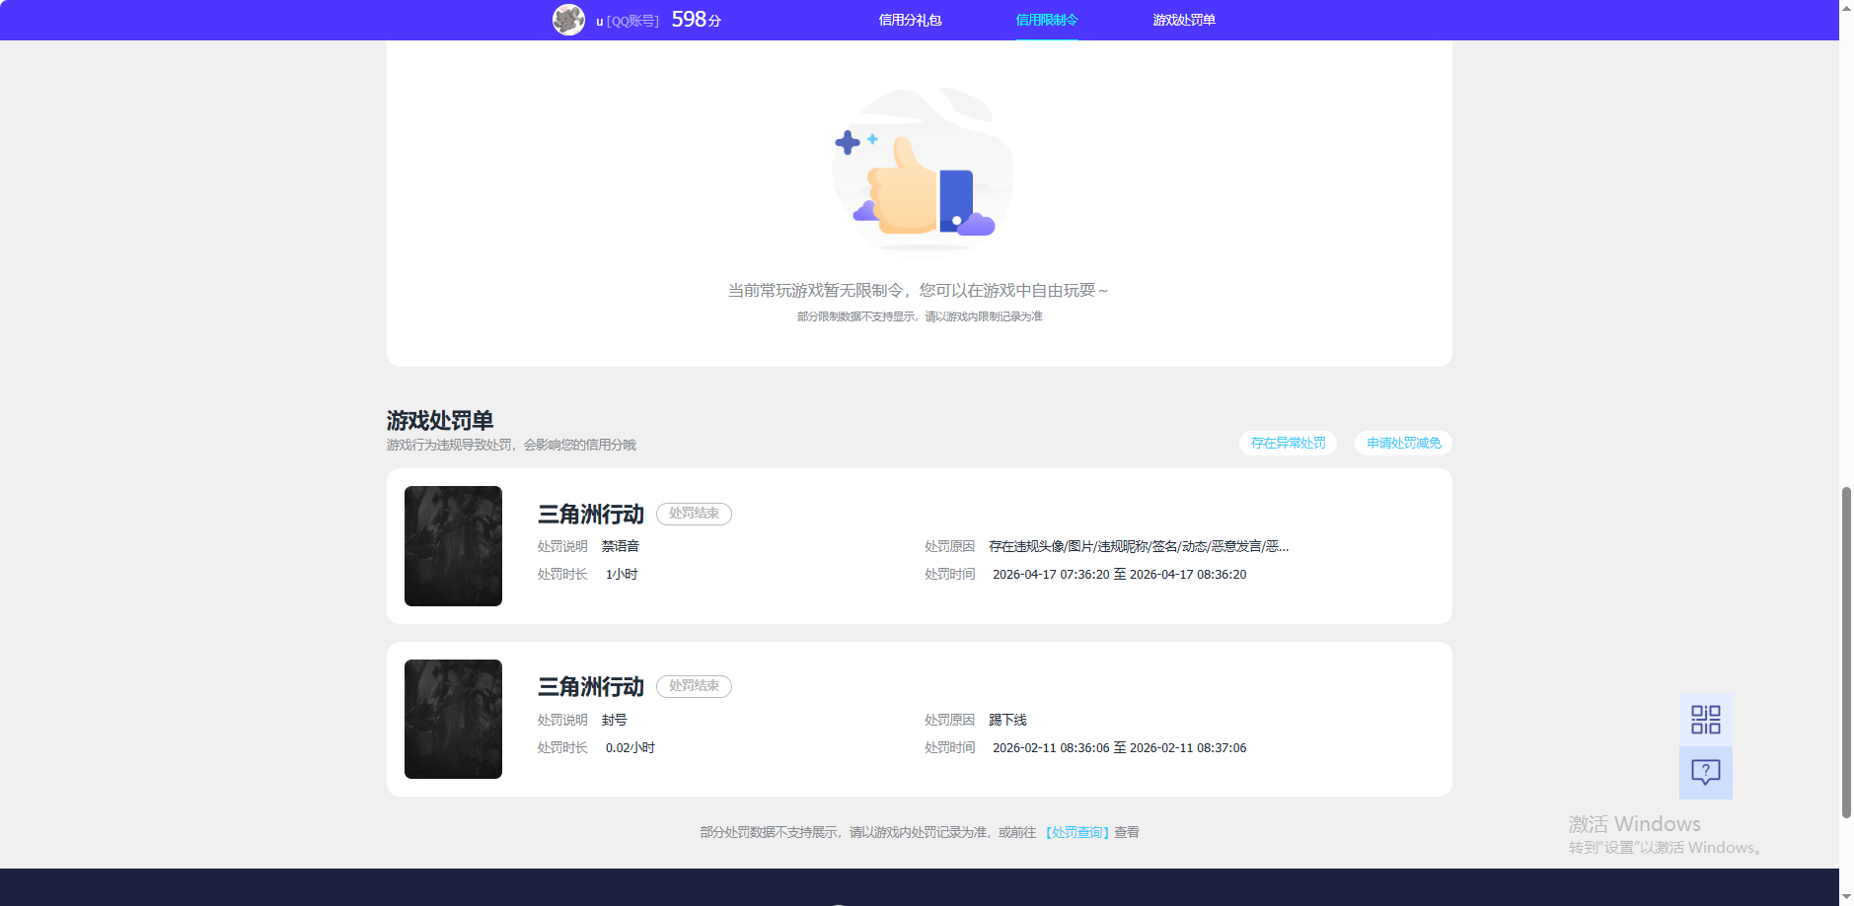Click the user avatar in top bar
1854x906 pixels.
(x=568, y=20)
